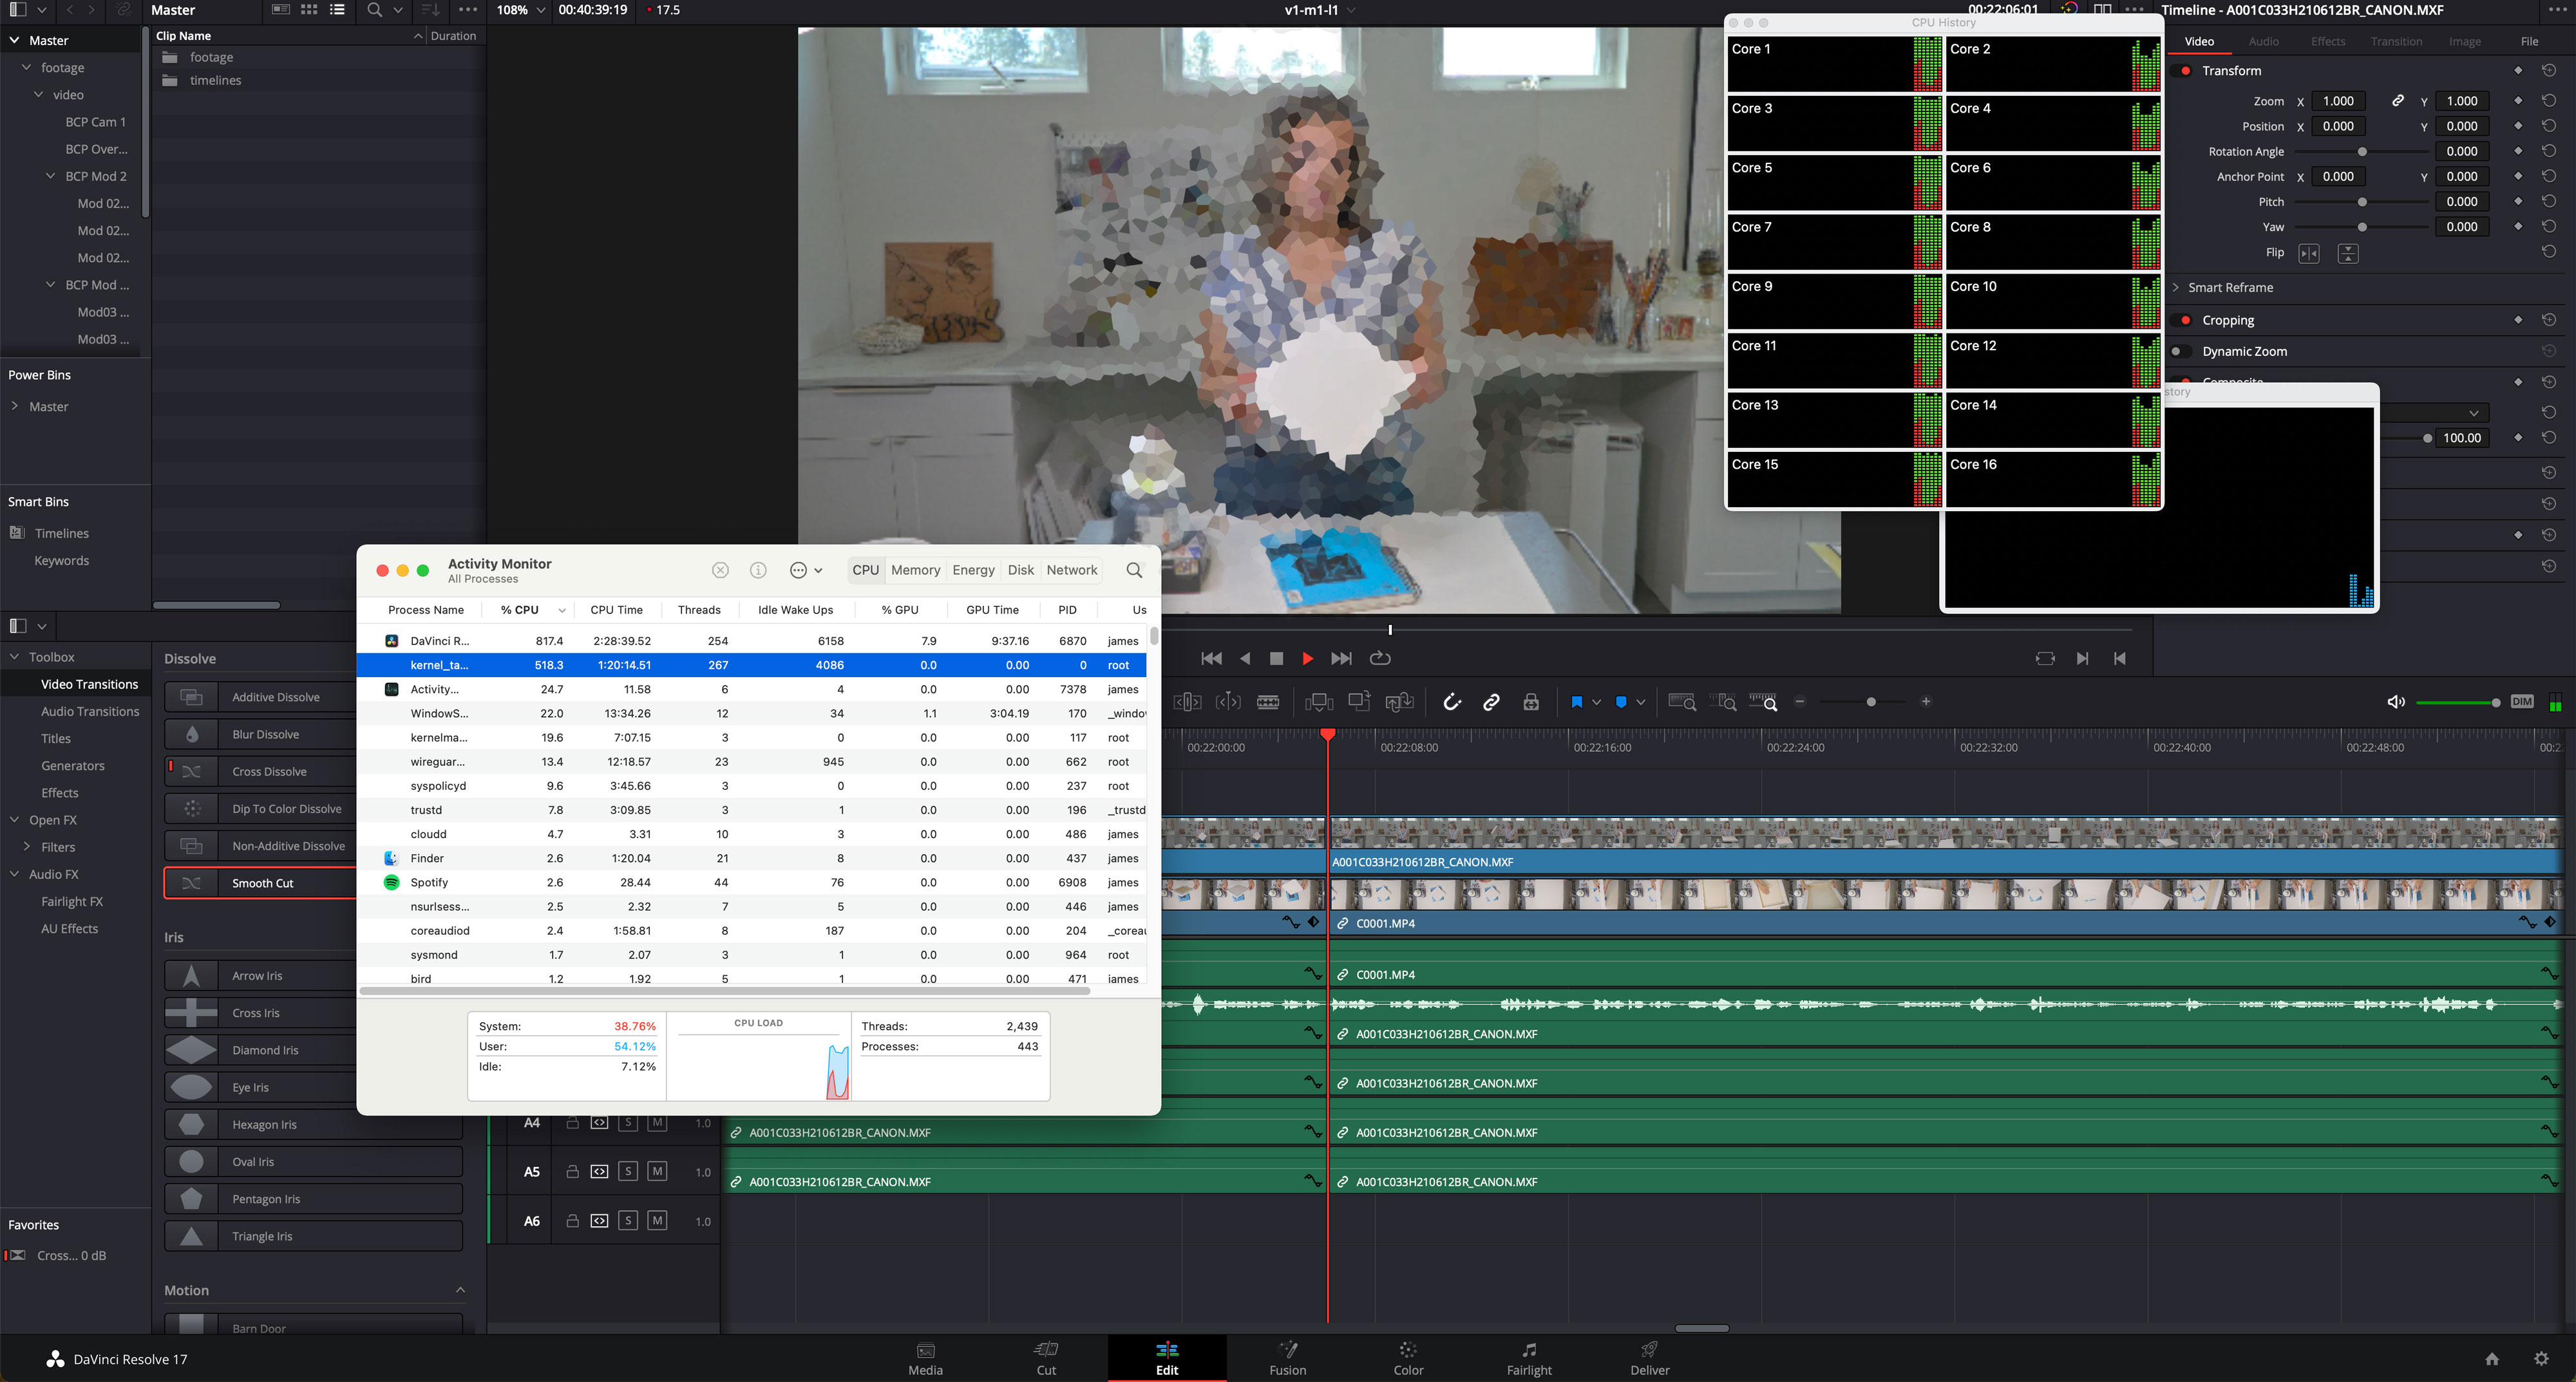Viewport: 2576px width, 1382px height.
Task: Enable the Dynamic Zoom switch
Action: click(x=2180, y=351)
